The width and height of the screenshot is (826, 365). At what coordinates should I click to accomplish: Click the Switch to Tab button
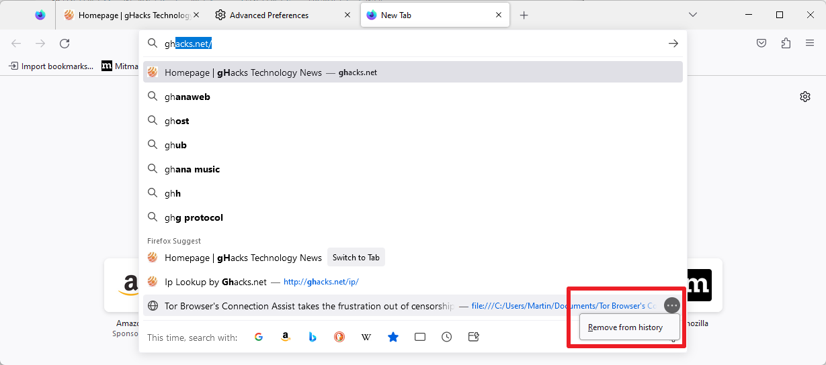[x=356, y=258]
